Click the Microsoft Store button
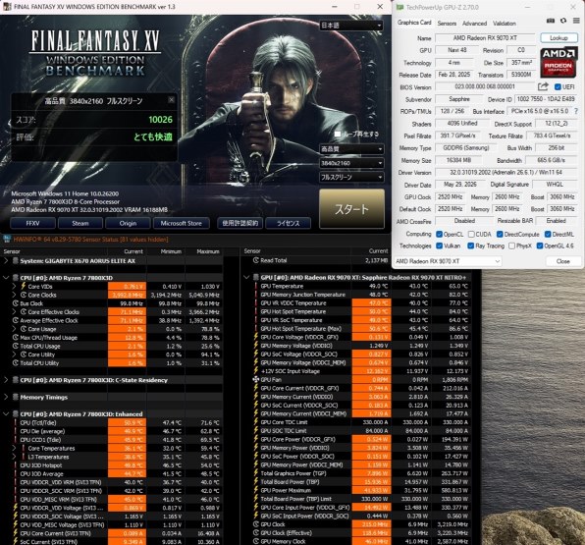The height and width of the screenshot is (545, 585). click(x=181, y=223)
